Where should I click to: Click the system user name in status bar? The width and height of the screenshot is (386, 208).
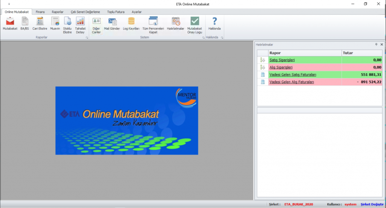[x=350, y=204]
